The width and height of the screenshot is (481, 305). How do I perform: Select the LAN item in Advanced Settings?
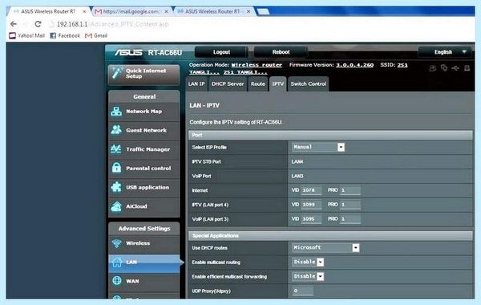tap(143, 262)
